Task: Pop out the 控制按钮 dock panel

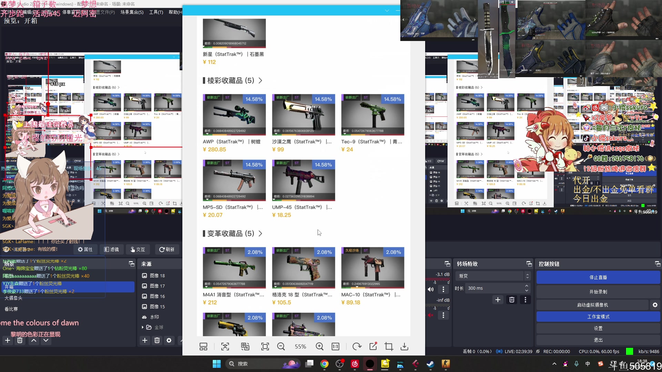Action: (658, 264)
